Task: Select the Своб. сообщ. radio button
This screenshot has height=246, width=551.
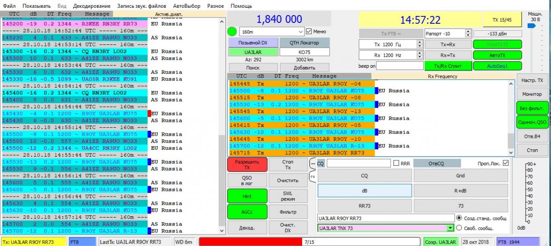Action: coord(459,228)
